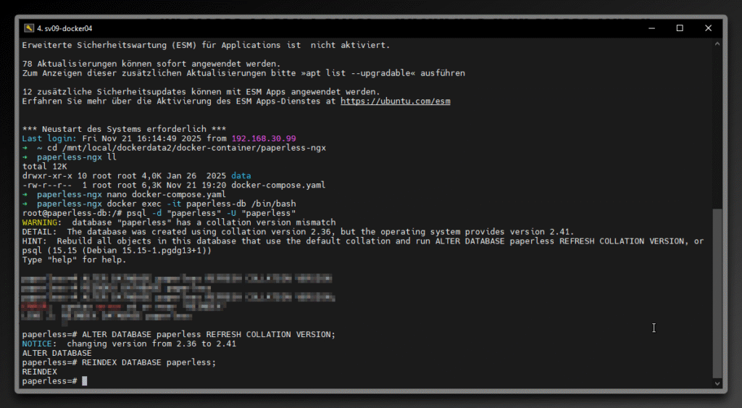
Task: Open the https://ubuntu.com/esm link
Action: point(395,101)
